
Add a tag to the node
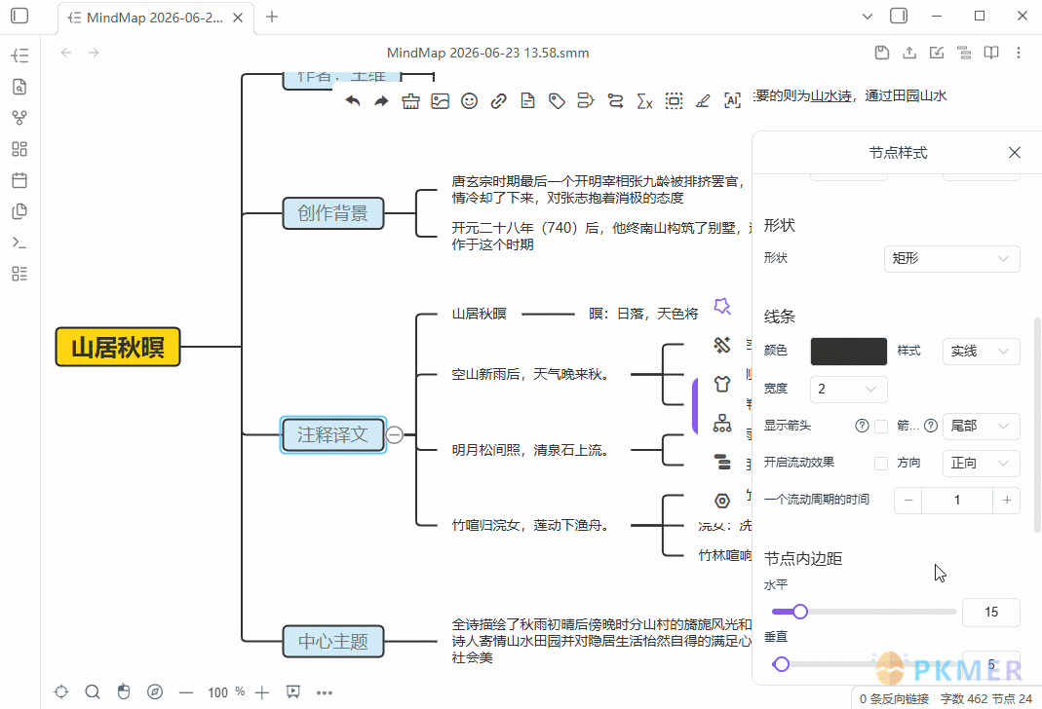tap(557, 101)
